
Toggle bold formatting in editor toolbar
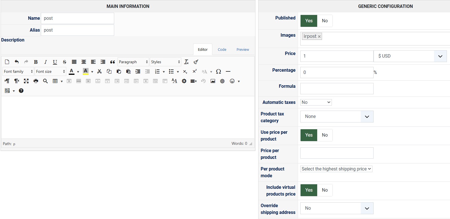pos(36,62)
